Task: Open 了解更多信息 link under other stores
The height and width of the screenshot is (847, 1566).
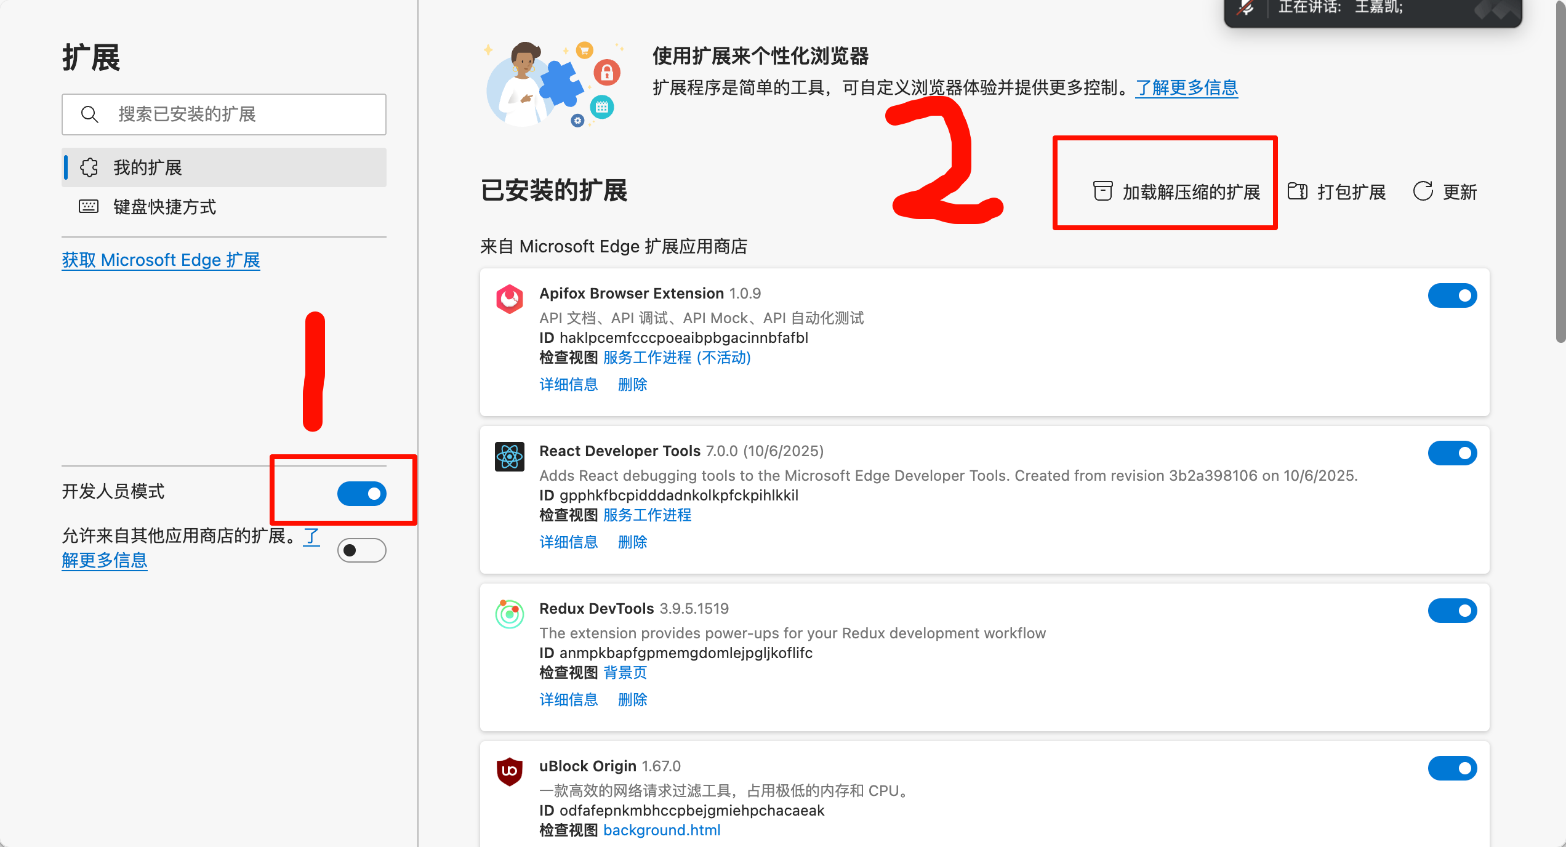Action: tap(105, 560)
